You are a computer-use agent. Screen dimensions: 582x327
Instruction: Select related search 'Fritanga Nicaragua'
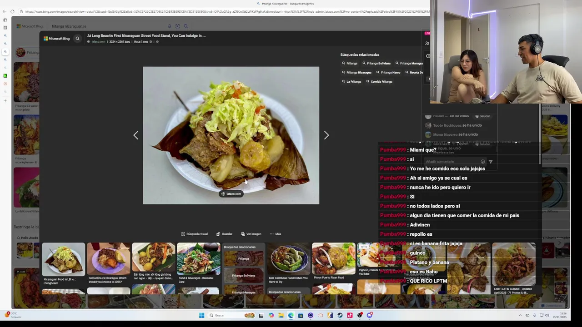356,73
